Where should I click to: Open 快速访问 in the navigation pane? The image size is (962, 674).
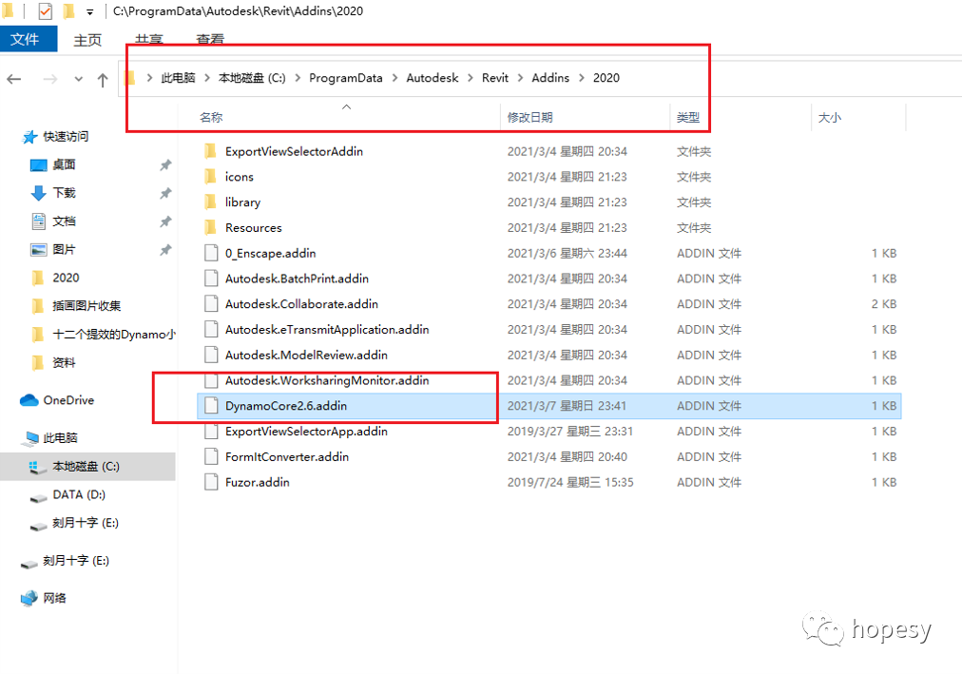[x=65, y=136]
